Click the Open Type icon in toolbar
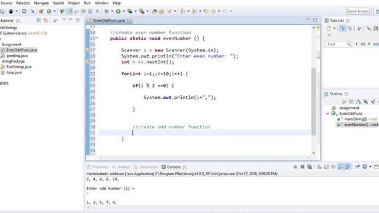 point(155,11)
